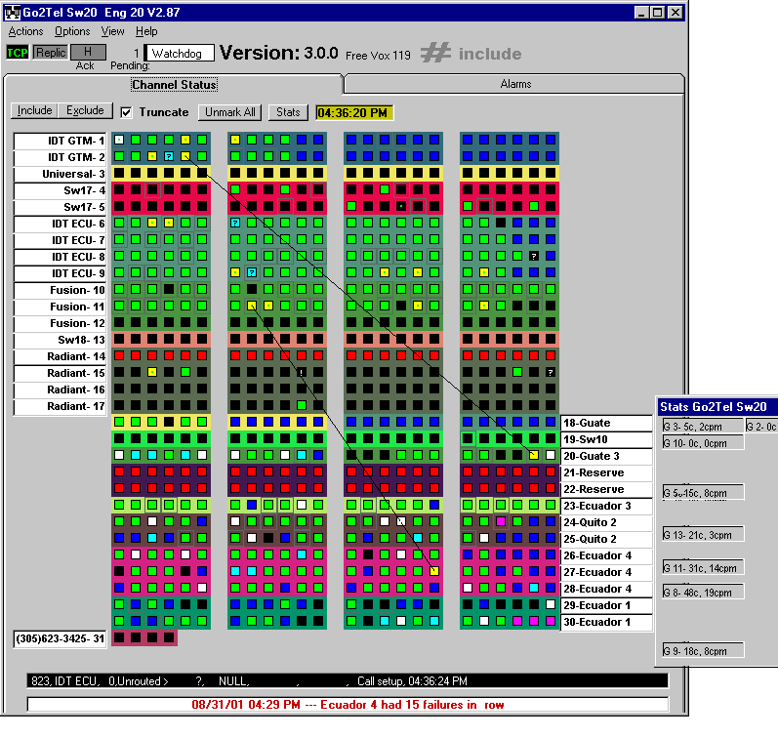Select the 18-Guate row label

pos(606,423)
